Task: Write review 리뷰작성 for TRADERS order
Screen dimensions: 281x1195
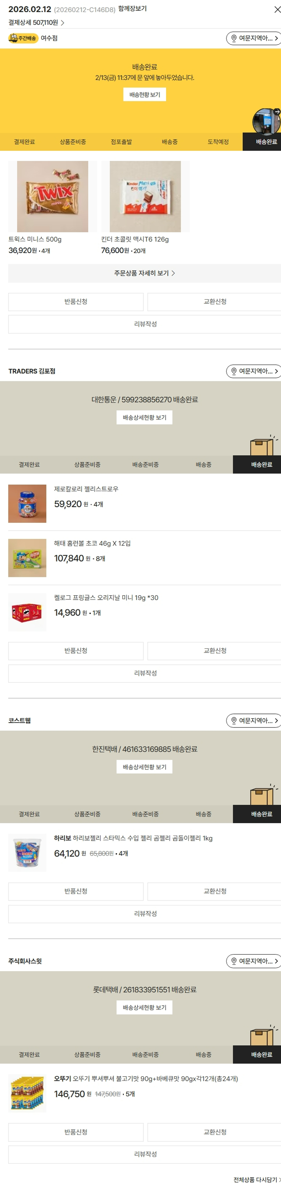Action: coord(145,673)
